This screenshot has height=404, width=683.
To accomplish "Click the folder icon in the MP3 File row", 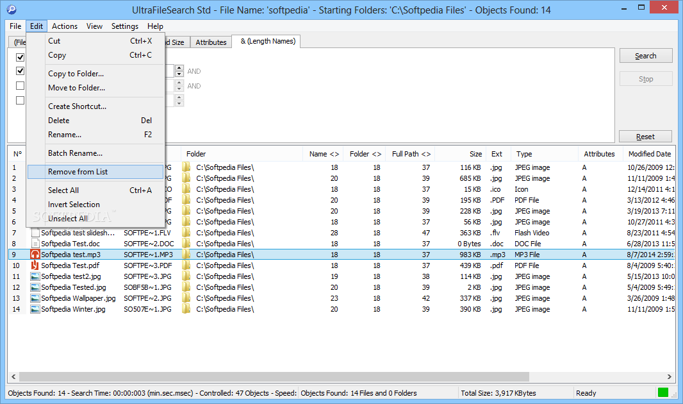I will click(x=186, y=255).
